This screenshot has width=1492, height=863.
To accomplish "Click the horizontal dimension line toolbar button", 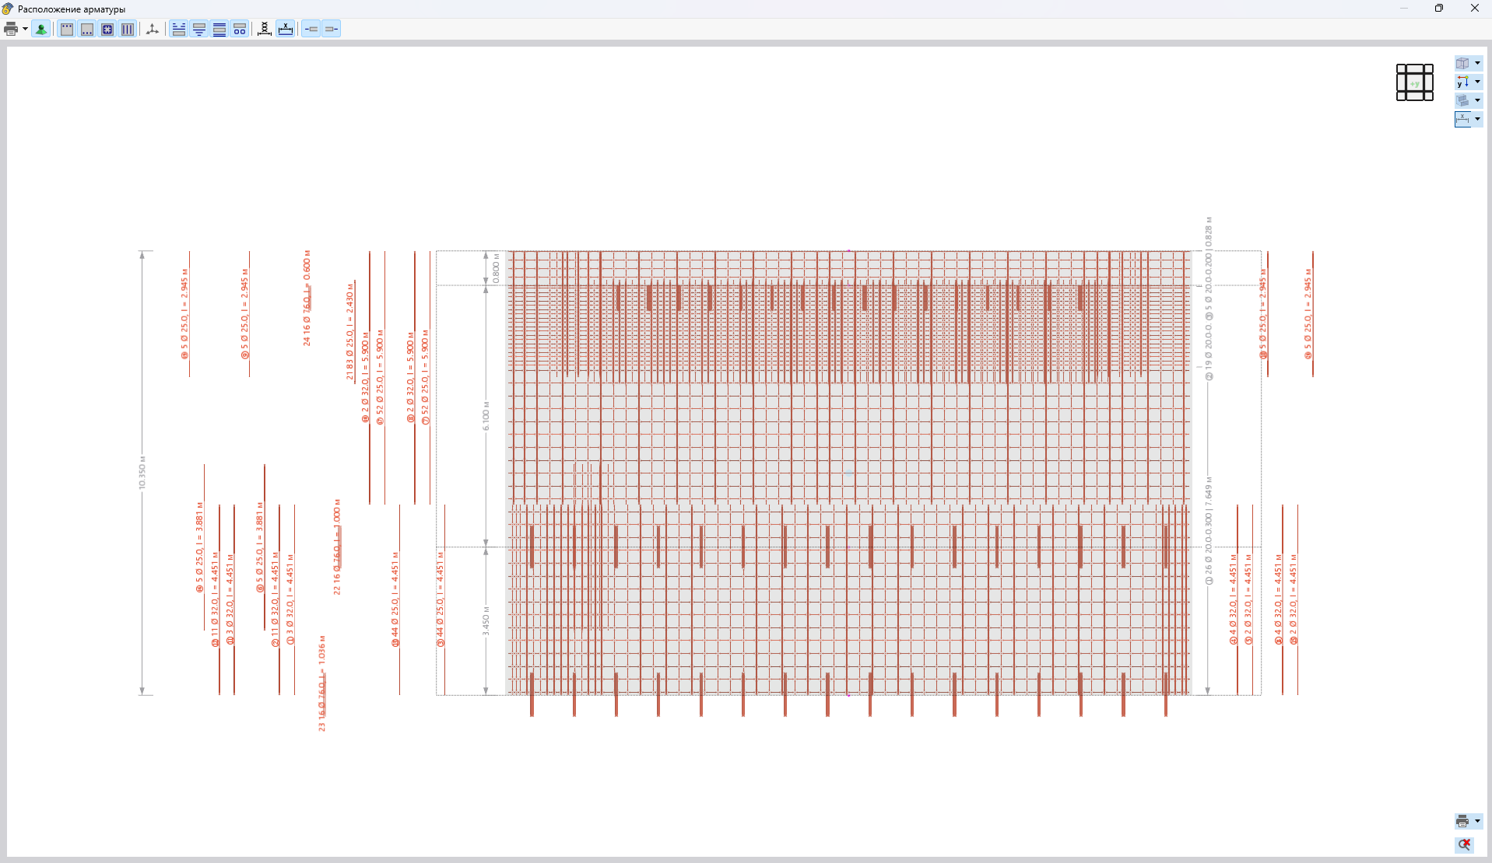I will point(286,30).
